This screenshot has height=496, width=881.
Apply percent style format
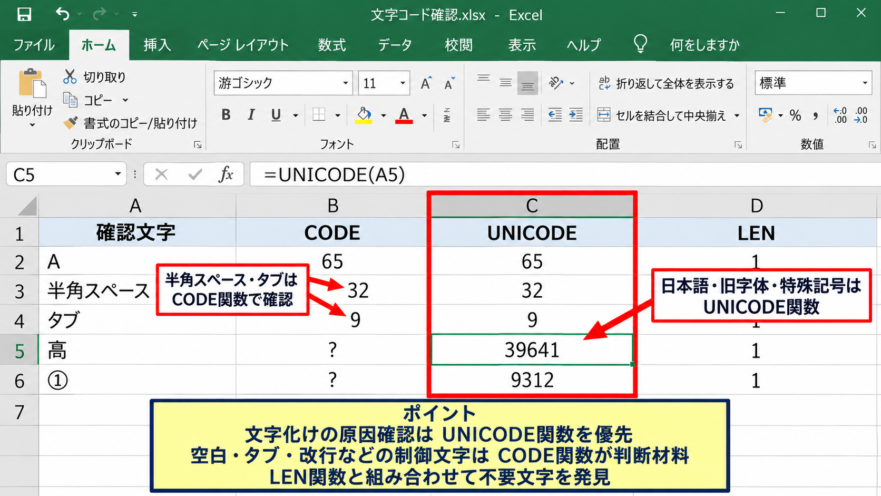click(x=795, y=115)
